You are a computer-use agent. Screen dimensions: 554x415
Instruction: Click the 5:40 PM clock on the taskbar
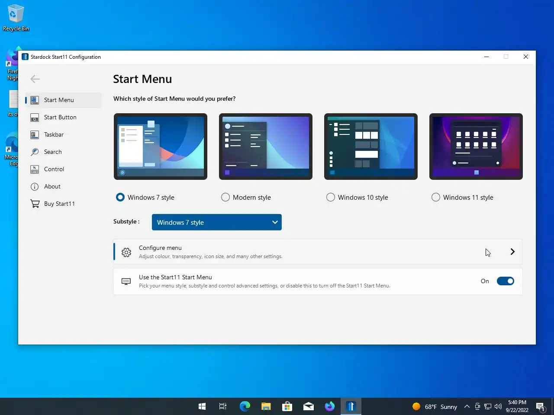pos(517,406)
